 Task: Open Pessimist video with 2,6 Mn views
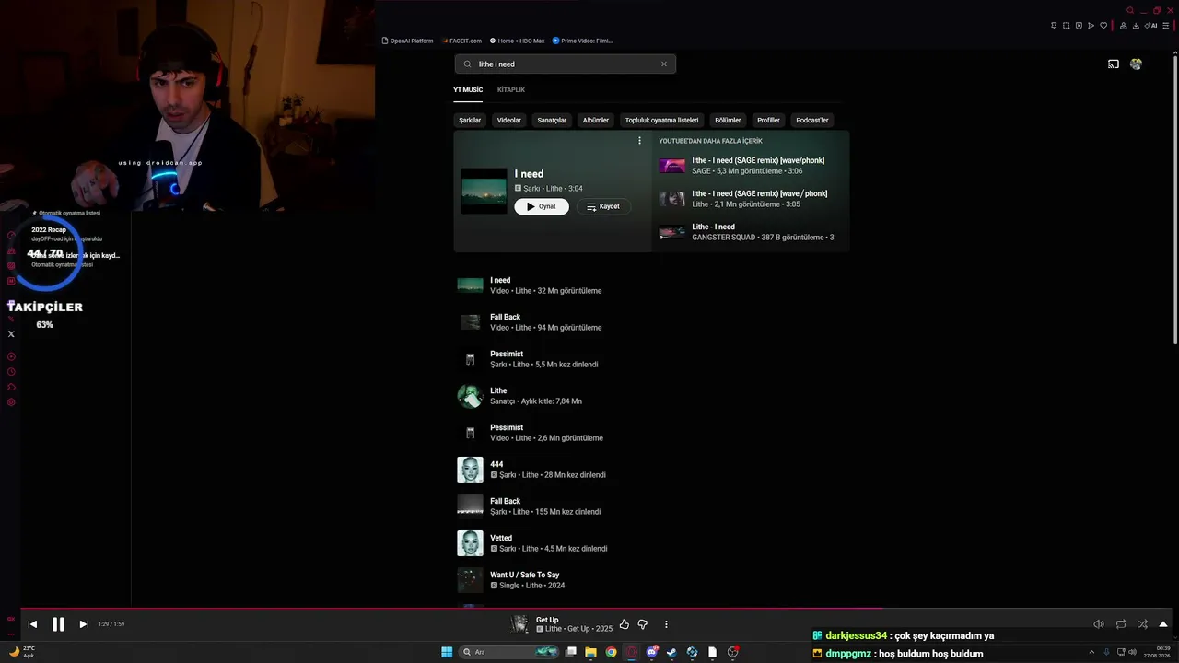[649, 433]
